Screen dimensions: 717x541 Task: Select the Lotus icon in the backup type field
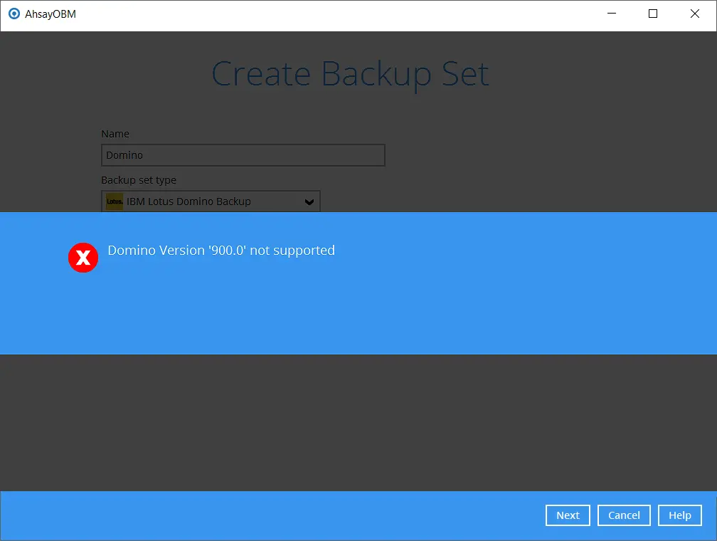click(114, 201)
